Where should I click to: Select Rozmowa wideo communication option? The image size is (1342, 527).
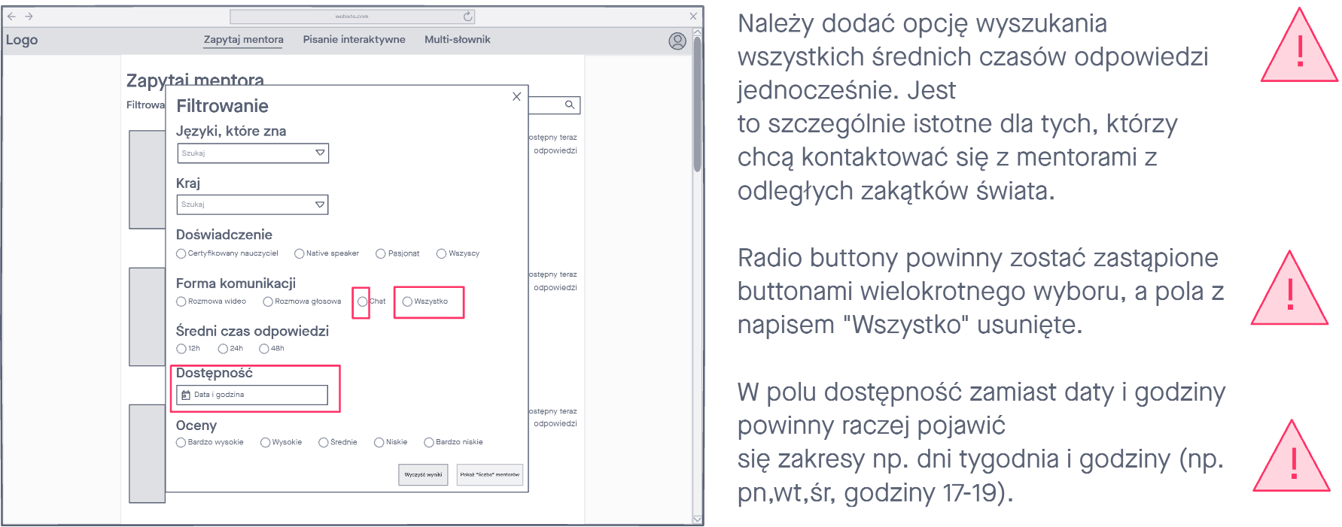tap(181, 301)
